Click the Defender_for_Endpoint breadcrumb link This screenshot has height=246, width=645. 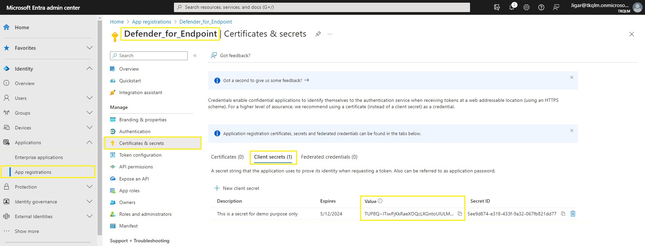pos(206,22)
